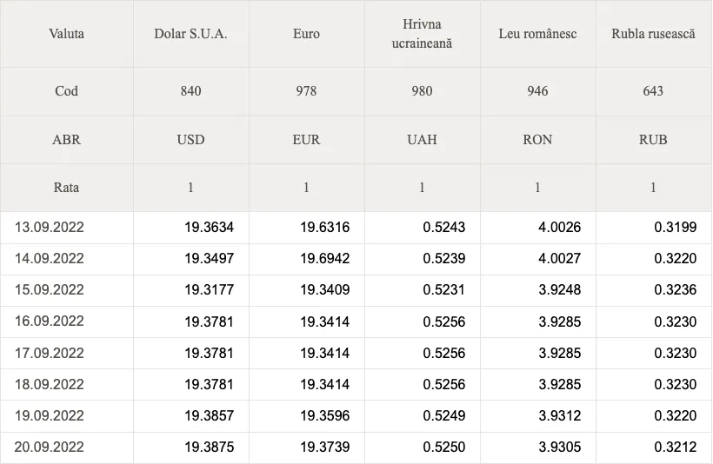Select the RON abbreviation cell
This screenshot has width=713, height=464.
click(x=537, y=140)
